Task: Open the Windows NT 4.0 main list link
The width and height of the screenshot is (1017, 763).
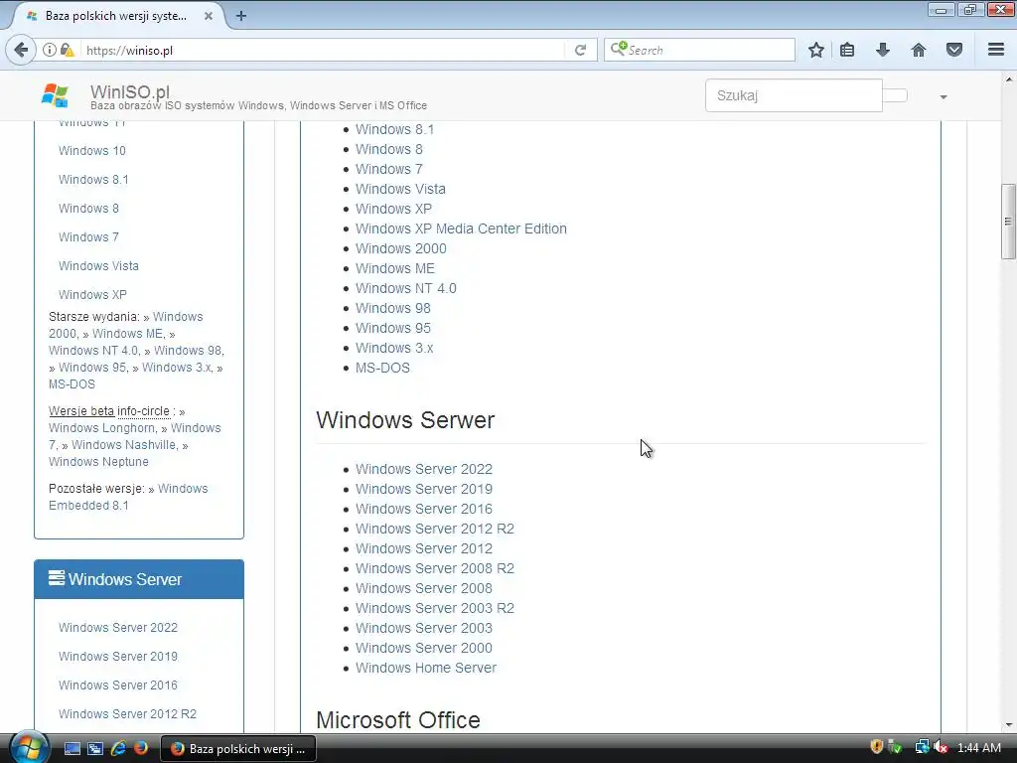Action: coord(406,288)
